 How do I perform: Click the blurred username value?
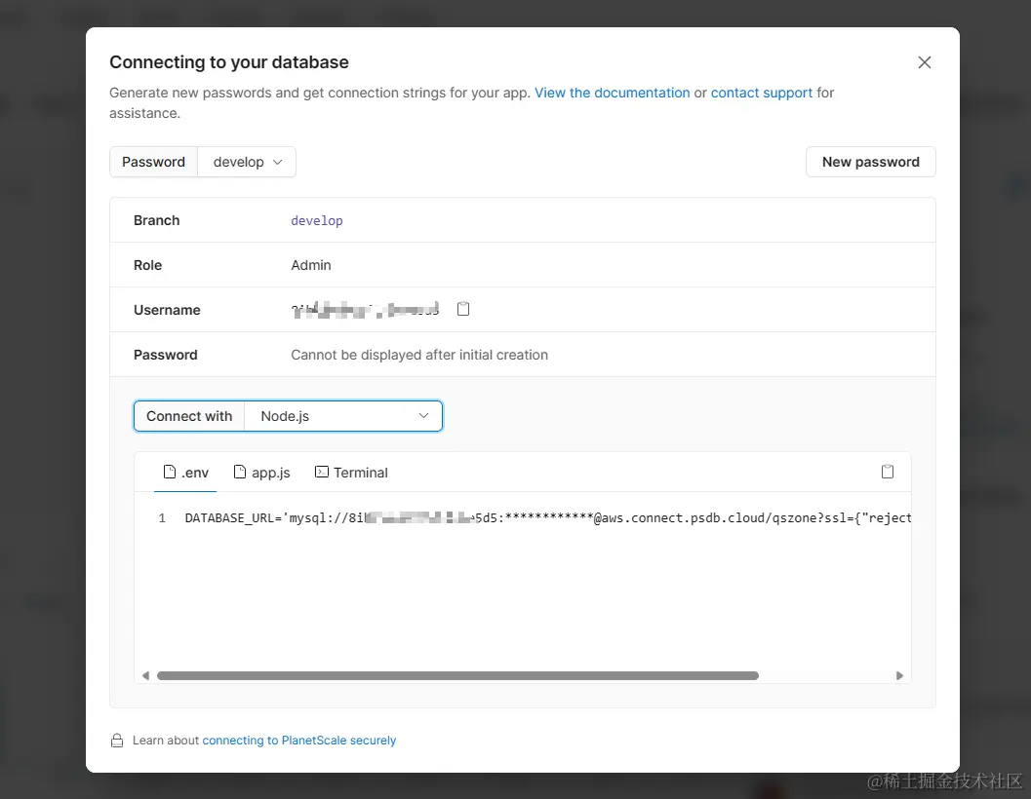tap(365, 310)
